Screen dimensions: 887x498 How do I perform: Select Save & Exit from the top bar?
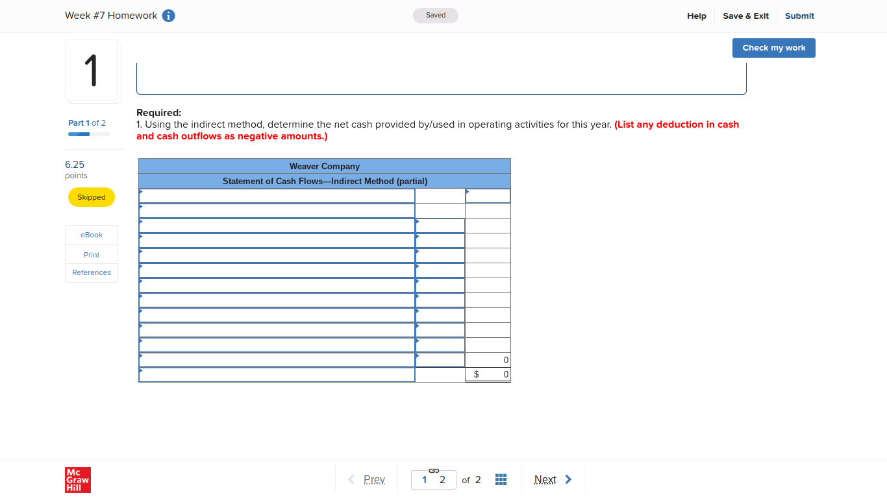coord(745,16)
